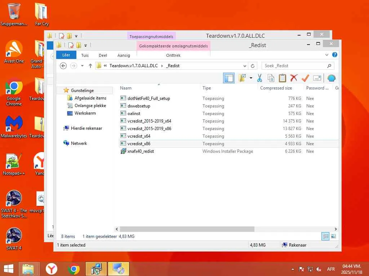Click the blue shell toolbar icon

point(332,78)
